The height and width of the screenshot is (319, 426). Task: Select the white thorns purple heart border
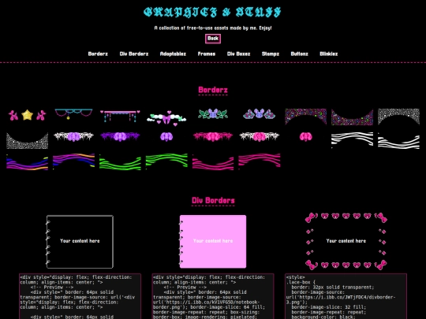(x=73, y=136)
